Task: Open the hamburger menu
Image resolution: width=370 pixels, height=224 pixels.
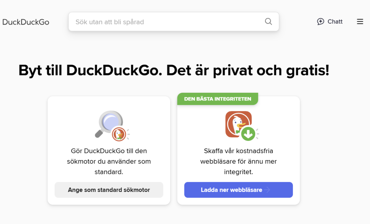Action: click(x=360, y=22)
